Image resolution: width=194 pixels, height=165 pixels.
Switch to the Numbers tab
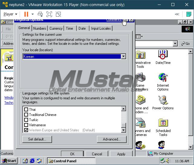tap(40, 28)
